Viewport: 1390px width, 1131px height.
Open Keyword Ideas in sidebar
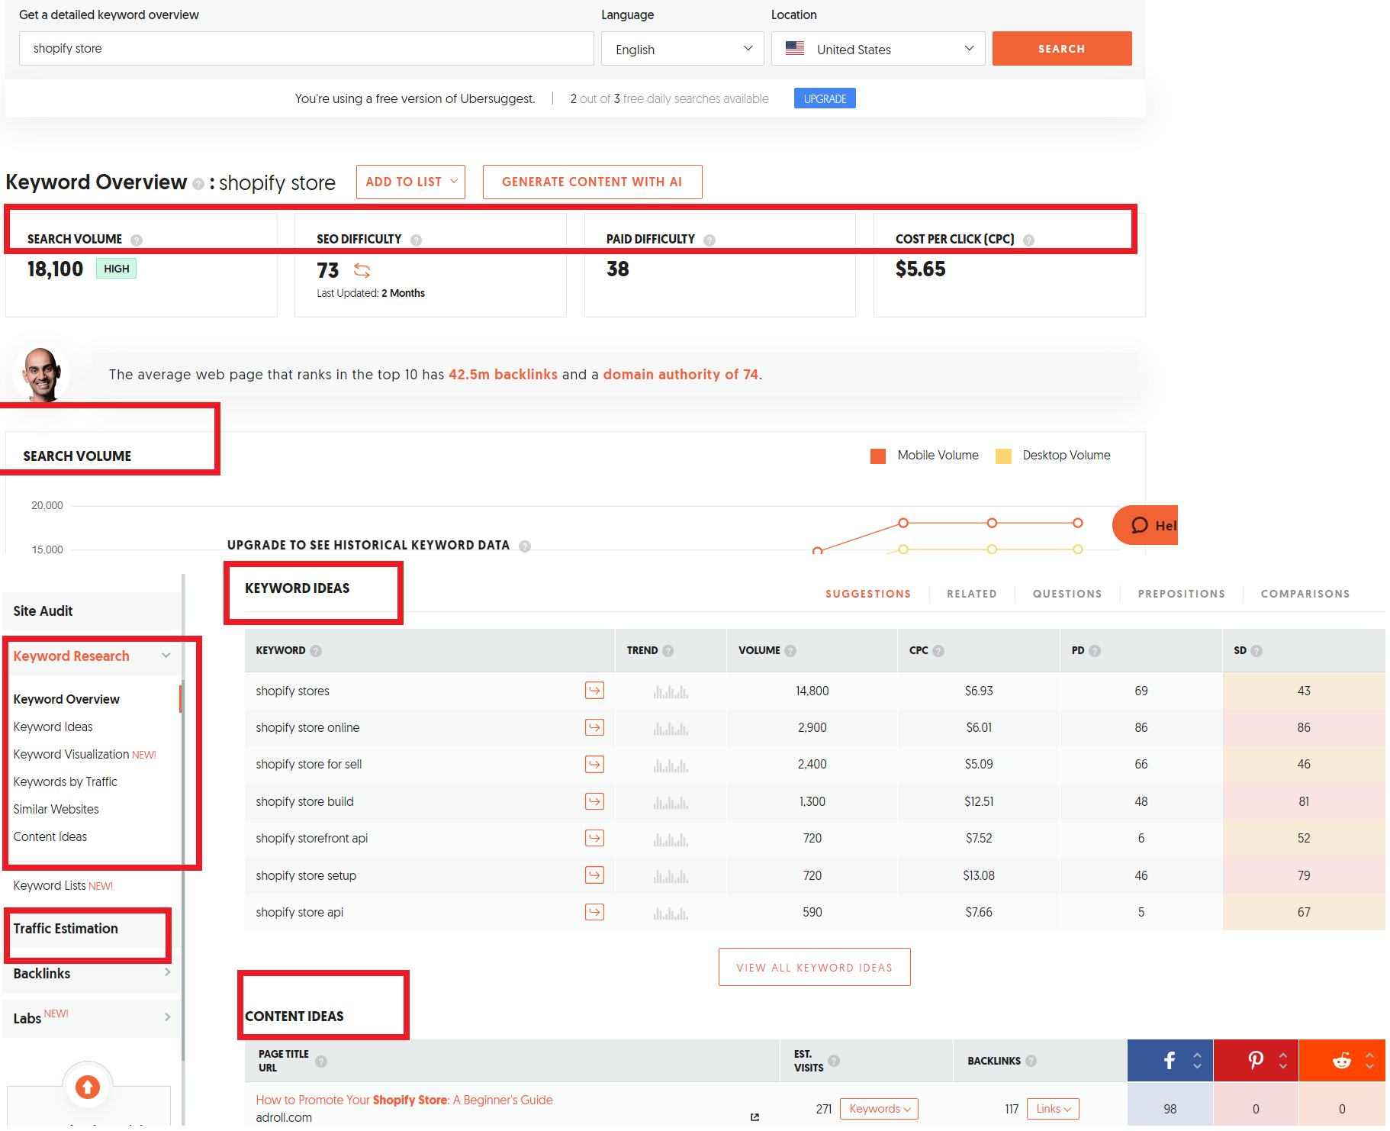pos(53,727)
